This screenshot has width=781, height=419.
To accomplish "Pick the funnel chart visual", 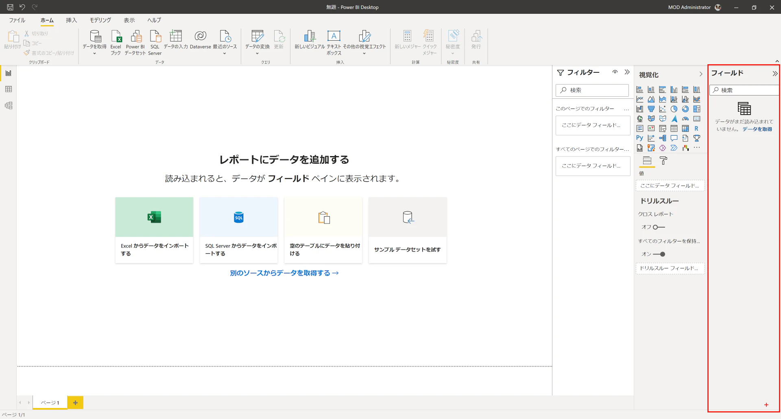I will [x=651, y=109].
